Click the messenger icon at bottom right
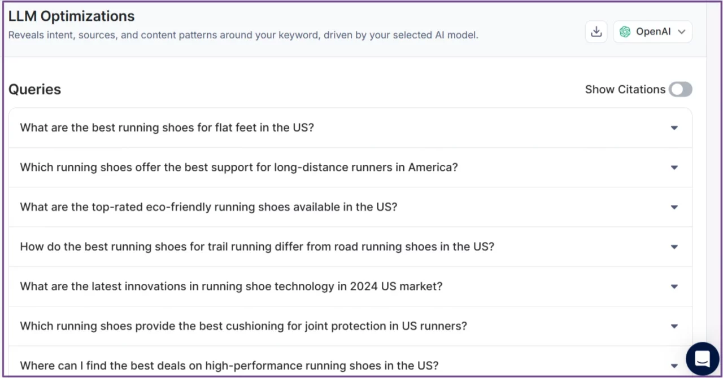Image resolution: width=723 pixels, height=378 pixels. (x=702, y=359)
